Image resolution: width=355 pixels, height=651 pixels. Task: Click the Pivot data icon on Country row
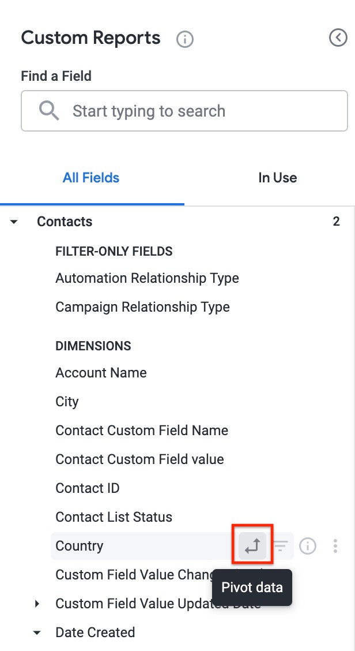252,545
